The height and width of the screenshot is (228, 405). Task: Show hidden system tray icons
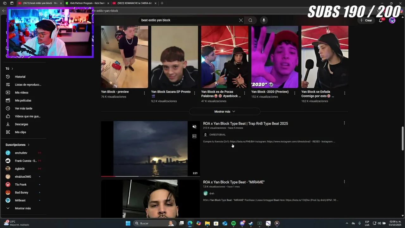347,223
